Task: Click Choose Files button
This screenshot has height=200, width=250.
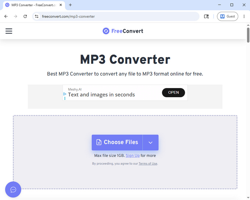Action: tap(117, 142)
